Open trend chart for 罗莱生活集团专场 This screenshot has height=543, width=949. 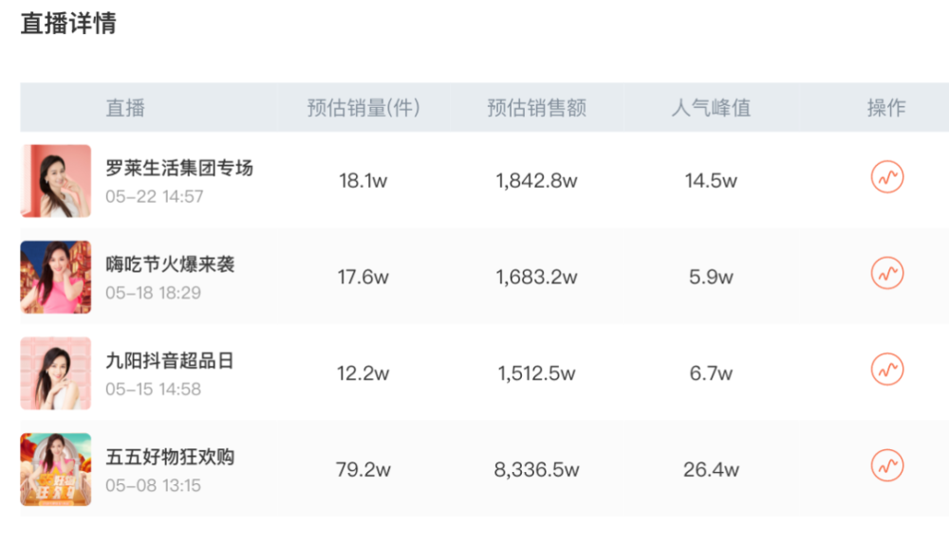pos(886,177)
